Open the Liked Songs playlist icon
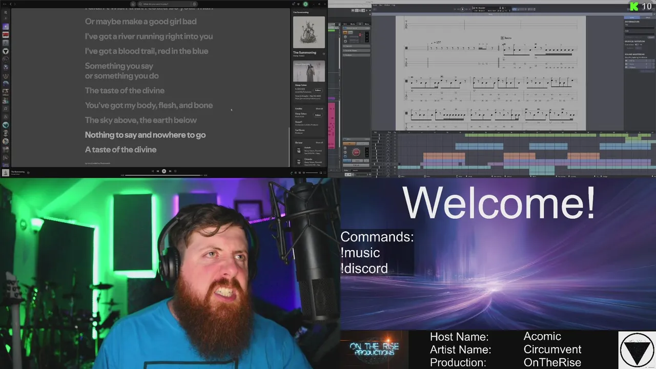The image size is (656, 369). coord(6,27)
